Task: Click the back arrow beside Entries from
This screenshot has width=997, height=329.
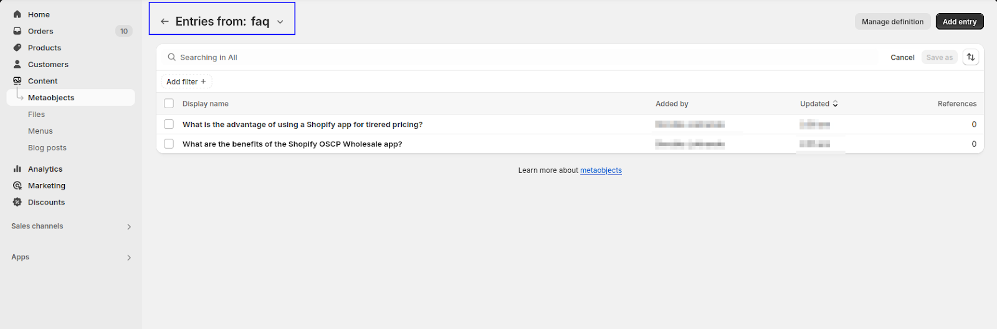Action: click(165, 22)
